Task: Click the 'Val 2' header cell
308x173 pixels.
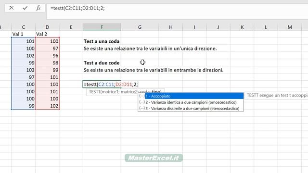Action: (47, 34)
